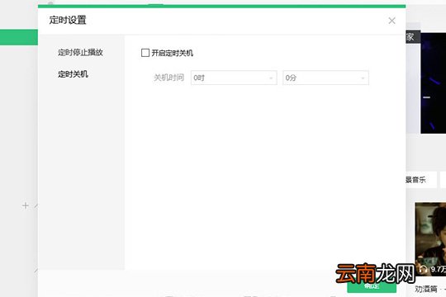
Task: Click the green confirm button
Action: pos(372,286)
